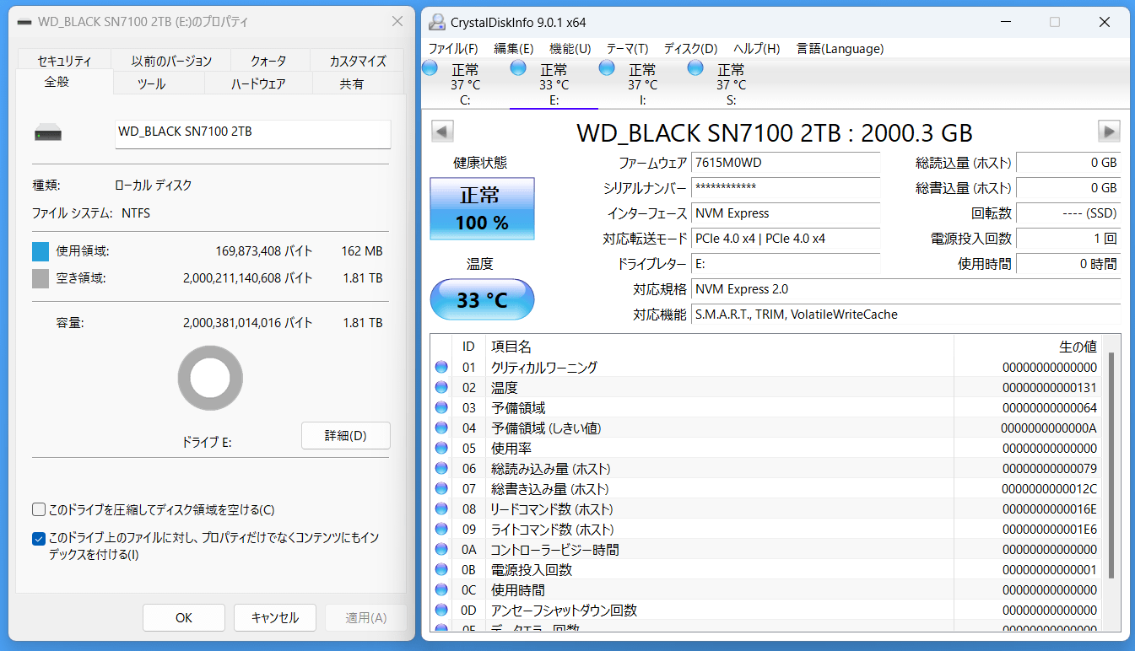Click status orb for ID 02 温度 row
This screenshot has height=651, width=1135.
tap(441, 388)
